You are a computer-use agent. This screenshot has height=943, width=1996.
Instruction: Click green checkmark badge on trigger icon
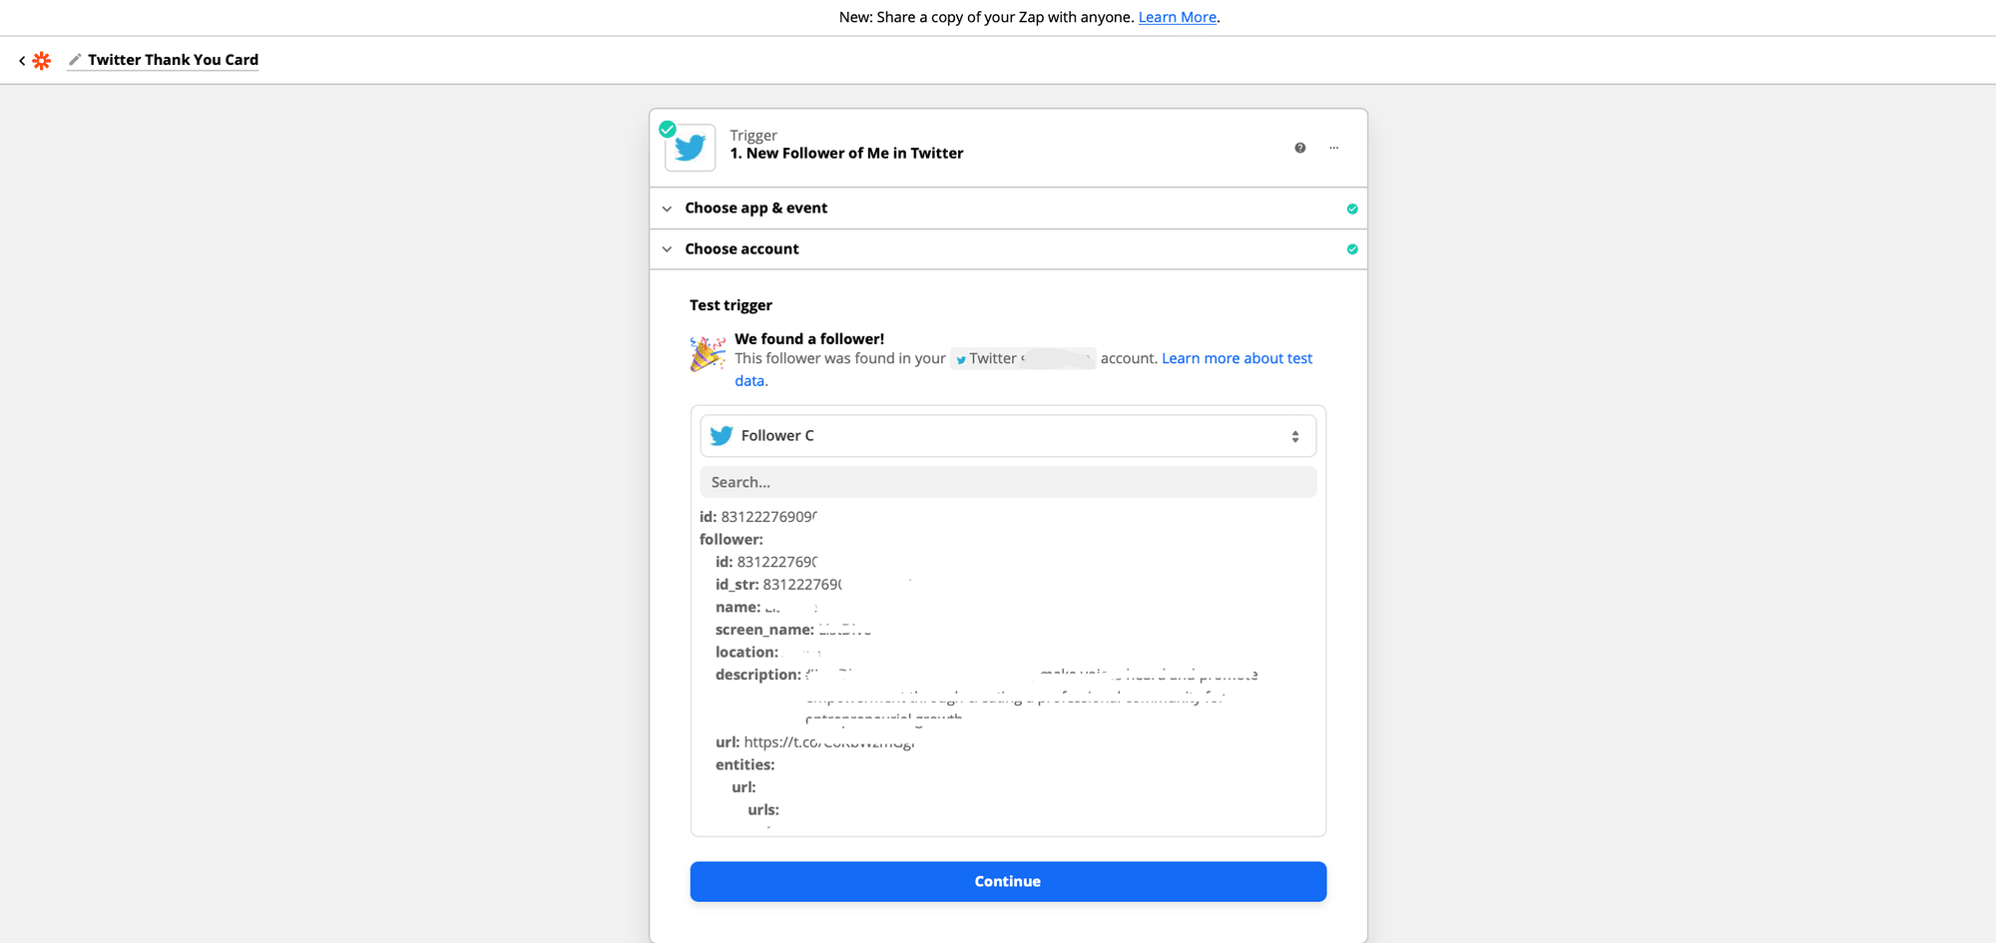pos(668,129)
